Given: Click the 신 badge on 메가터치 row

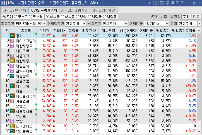Looking at the screenshot, I should click(x=12, y=86).
